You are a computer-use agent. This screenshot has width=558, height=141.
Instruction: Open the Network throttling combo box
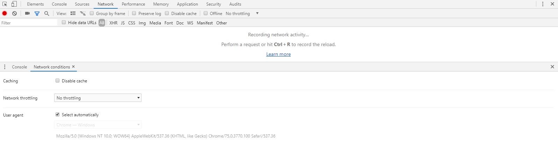click(98, 98)
